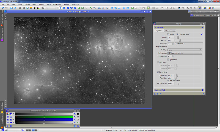Open the Prefilter dropdown

point(185,50)
